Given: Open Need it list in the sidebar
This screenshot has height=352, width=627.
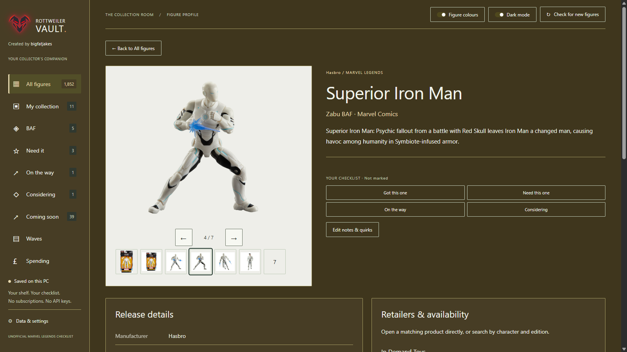Looking at the screenshot, I should tap(45, 151).
